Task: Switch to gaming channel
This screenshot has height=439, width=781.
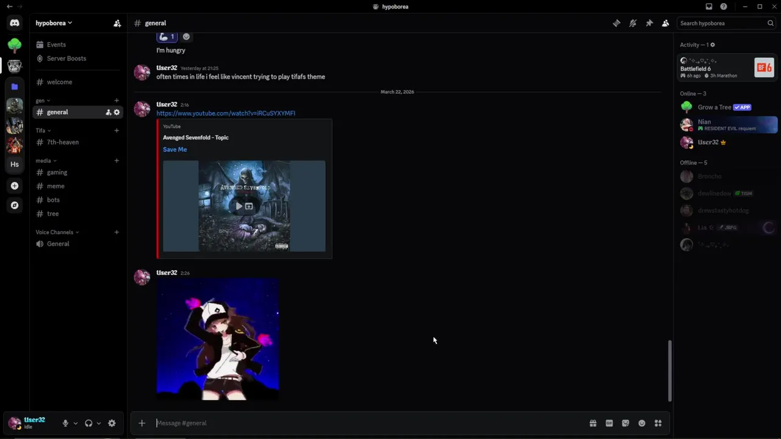Action: [x=77, y=173]
